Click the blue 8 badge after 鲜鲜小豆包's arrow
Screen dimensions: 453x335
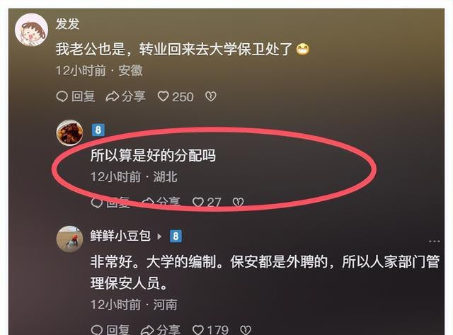tap(176, 237)
